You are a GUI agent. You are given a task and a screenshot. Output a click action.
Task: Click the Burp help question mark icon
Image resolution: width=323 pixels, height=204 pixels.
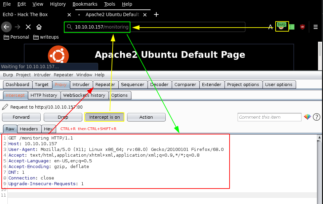pyautogui.click(x=316, y=117)
